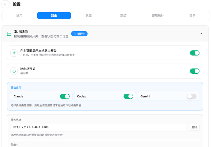
Task: Click the lightning icon for 在主页面显示本地路由开关
Action: (14, 53)
